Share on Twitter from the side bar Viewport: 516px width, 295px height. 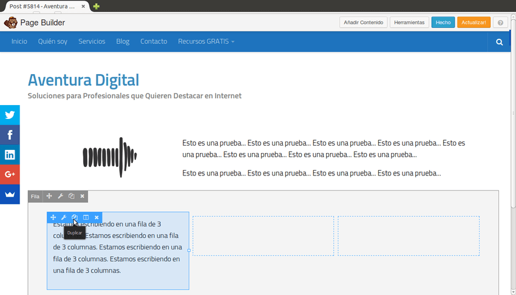point(10,115)
